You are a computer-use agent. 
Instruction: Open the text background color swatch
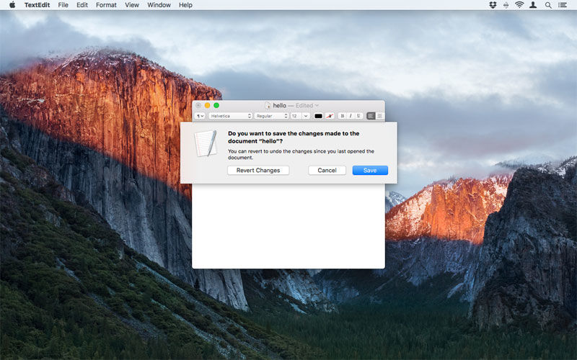point(330,116)
